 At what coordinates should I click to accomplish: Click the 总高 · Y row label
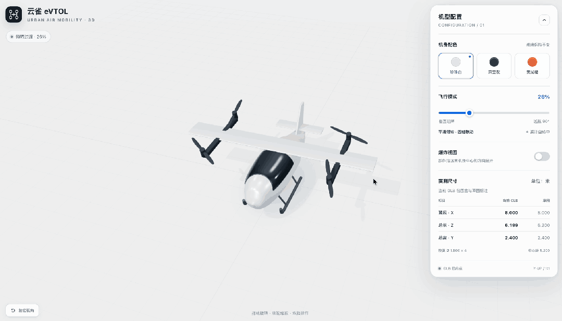click(x=446, y=238)
